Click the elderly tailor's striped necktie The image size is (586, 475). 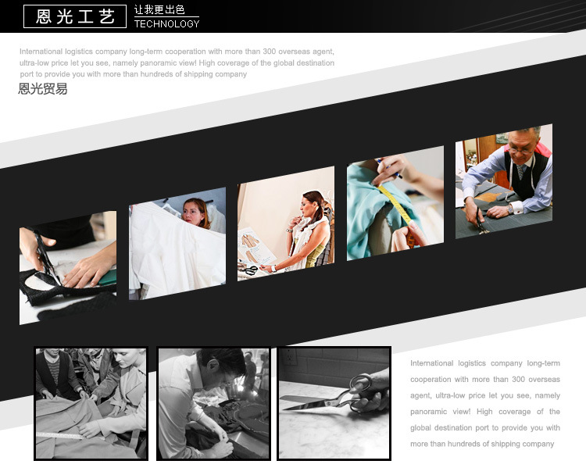519,172
